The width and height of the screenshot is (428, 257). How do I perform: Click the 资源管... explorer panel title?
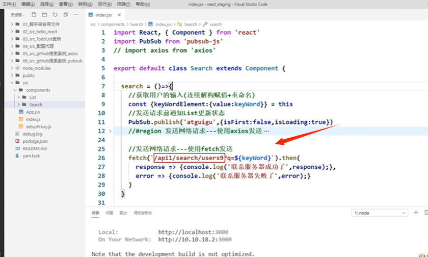[x=18, y=15]
